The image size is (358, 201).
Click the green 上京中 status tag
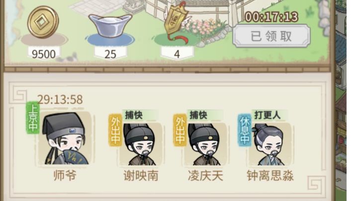(33, 118)
